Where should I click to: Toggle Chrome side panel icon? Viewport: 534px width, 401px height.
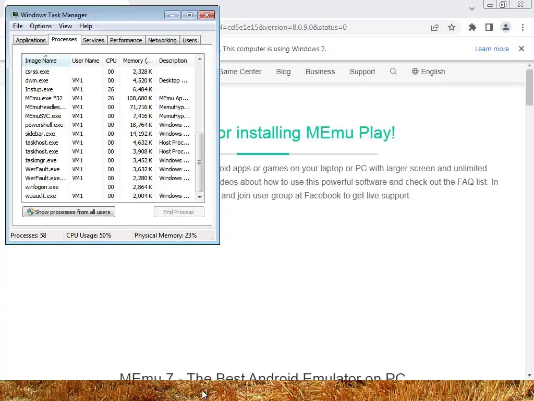489,27
